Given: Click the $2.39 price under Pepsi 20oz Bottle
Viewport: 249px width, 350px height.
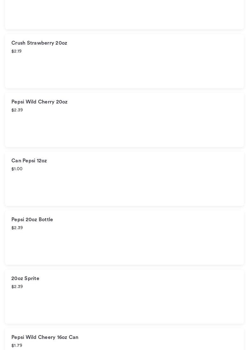Looking at the screenshot, I should point(17,228).
